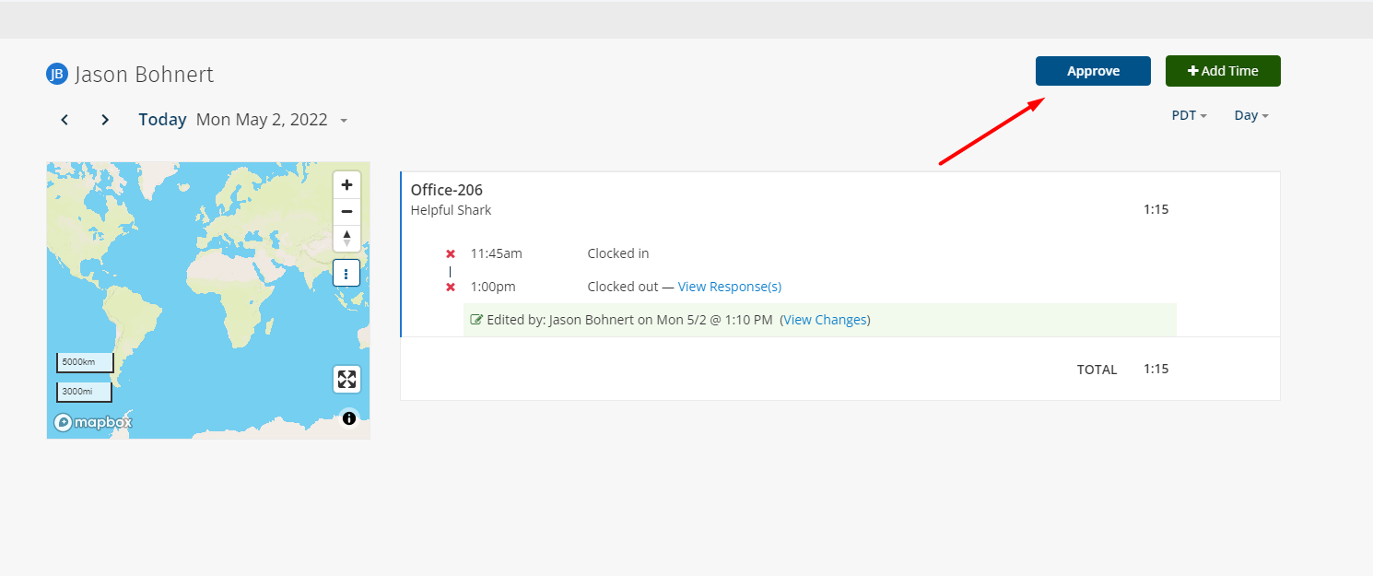This screenshot has width=1373, height=576.
Task: Click the Add Time button
Action: tap(1223, 71)
